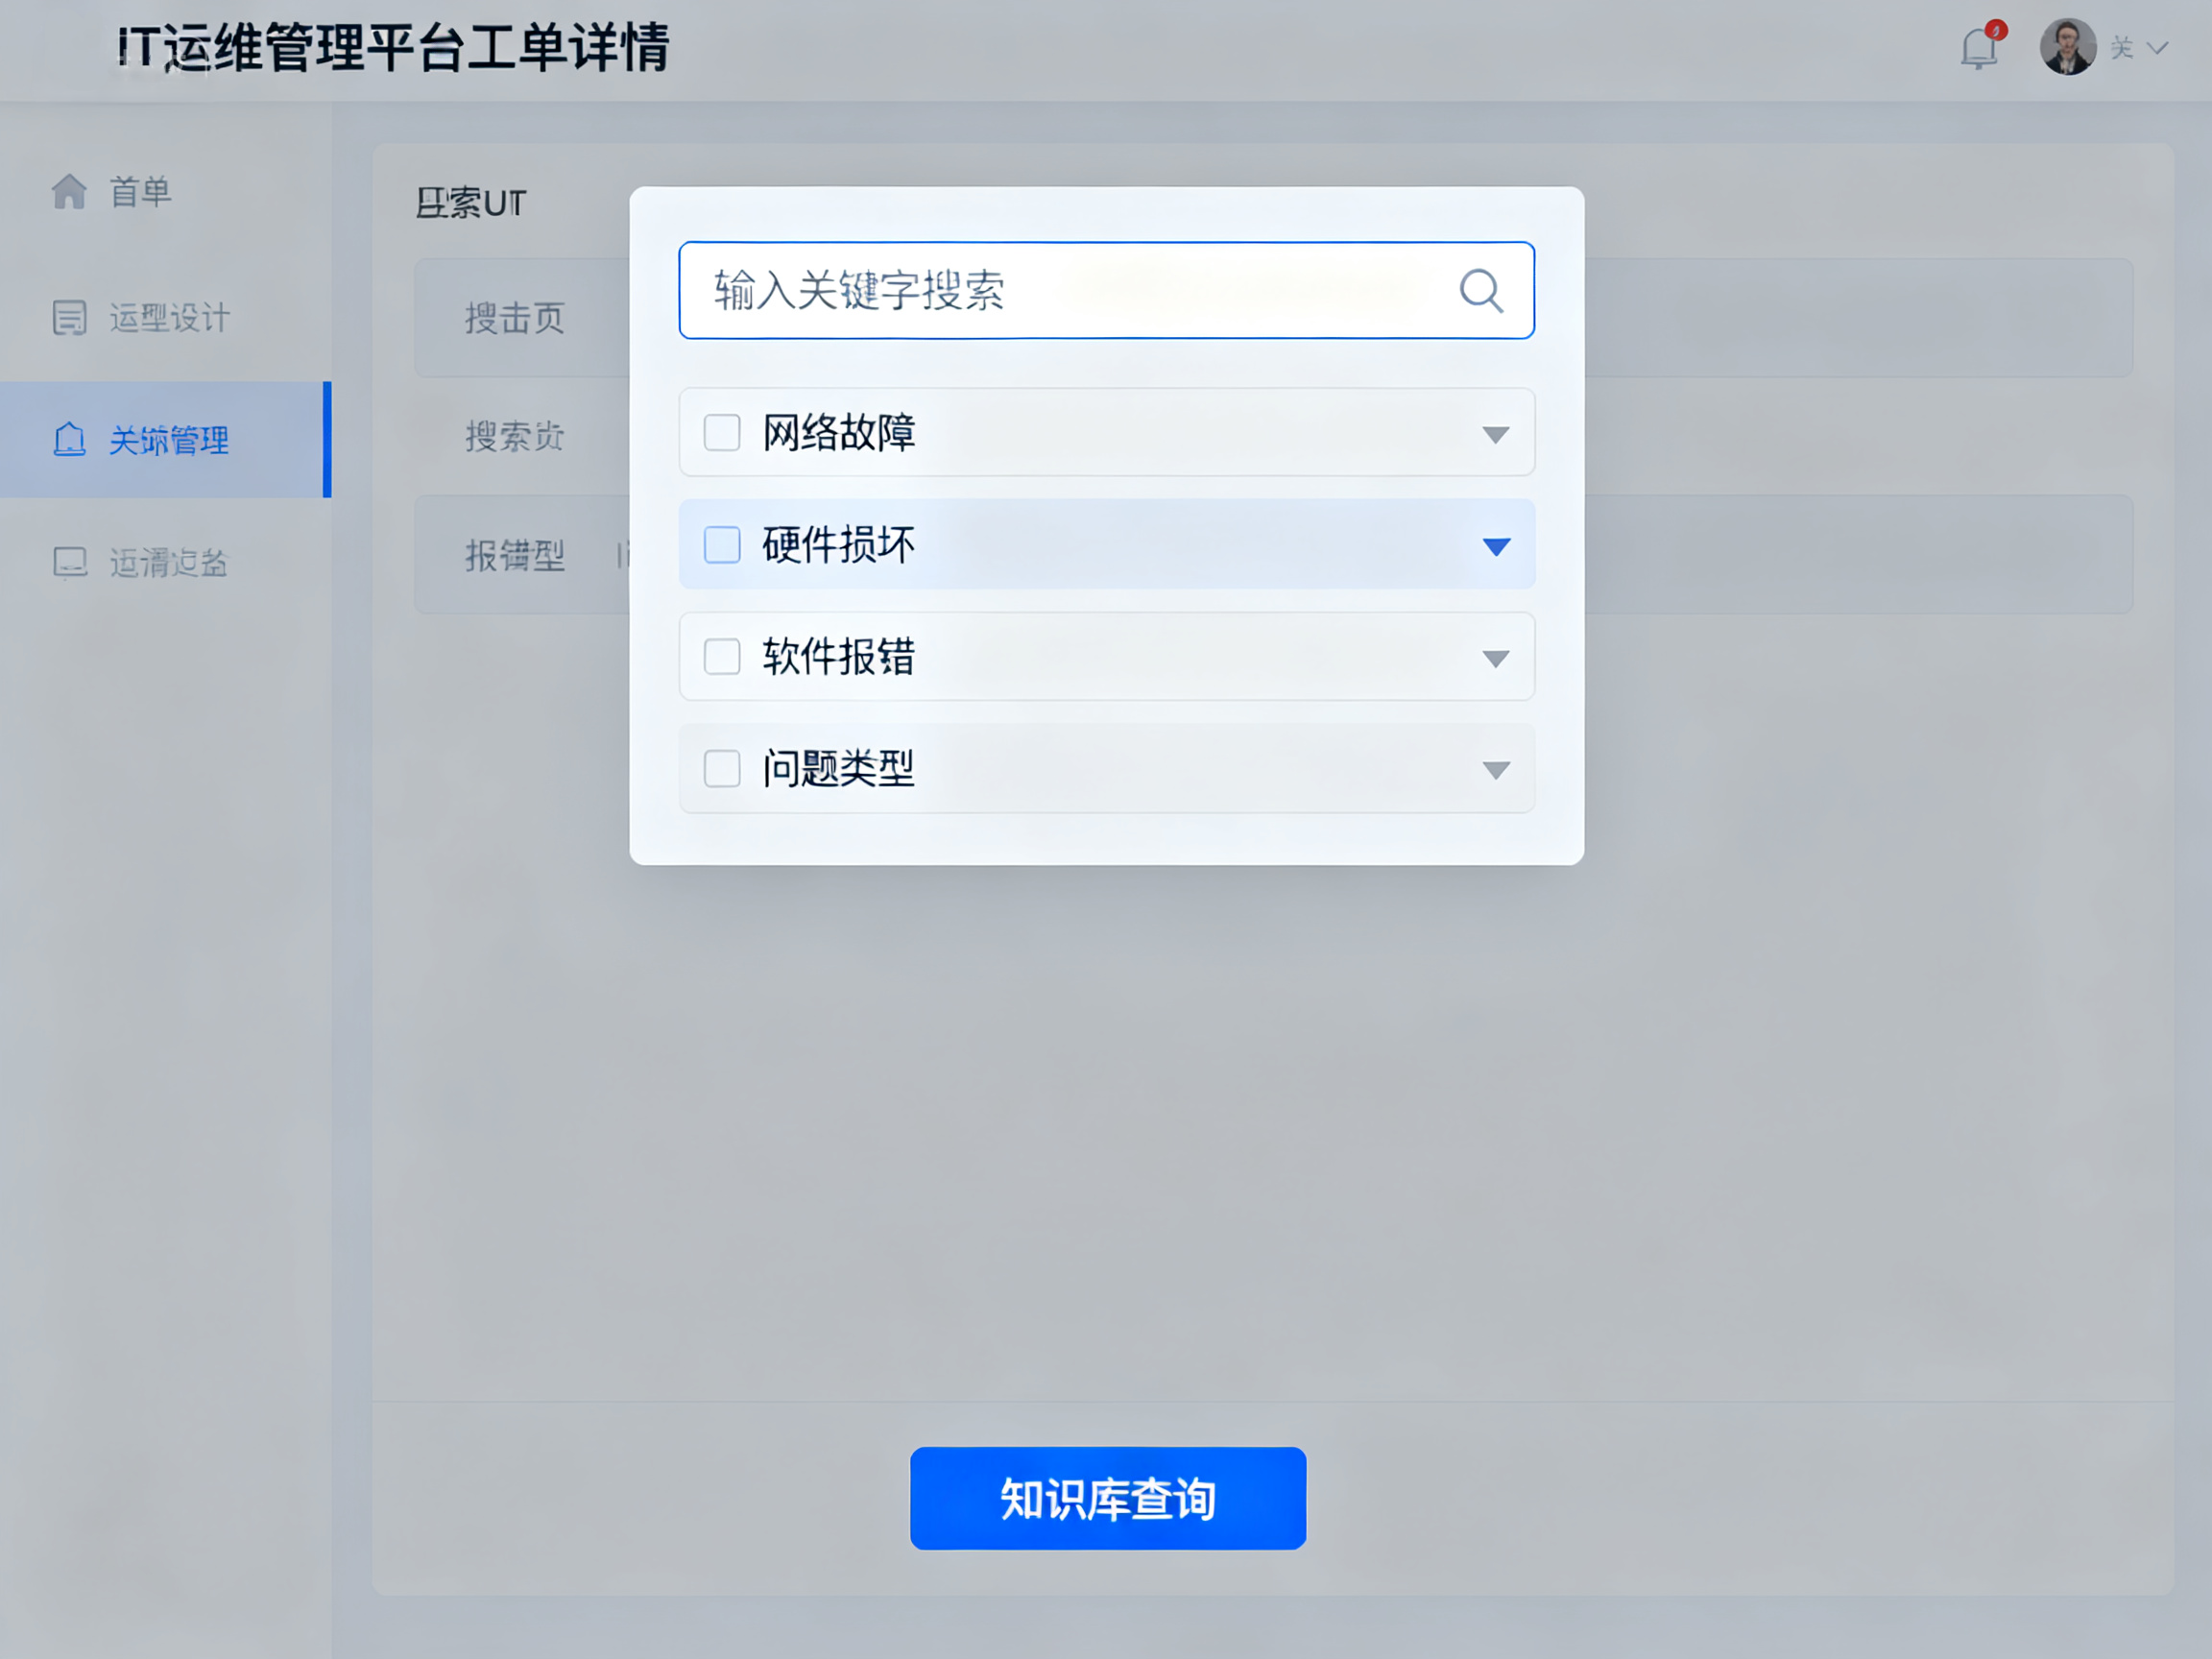2212x1659 pixels.
Task: Open the notification bell with red badge
Action: [1978, 47]
